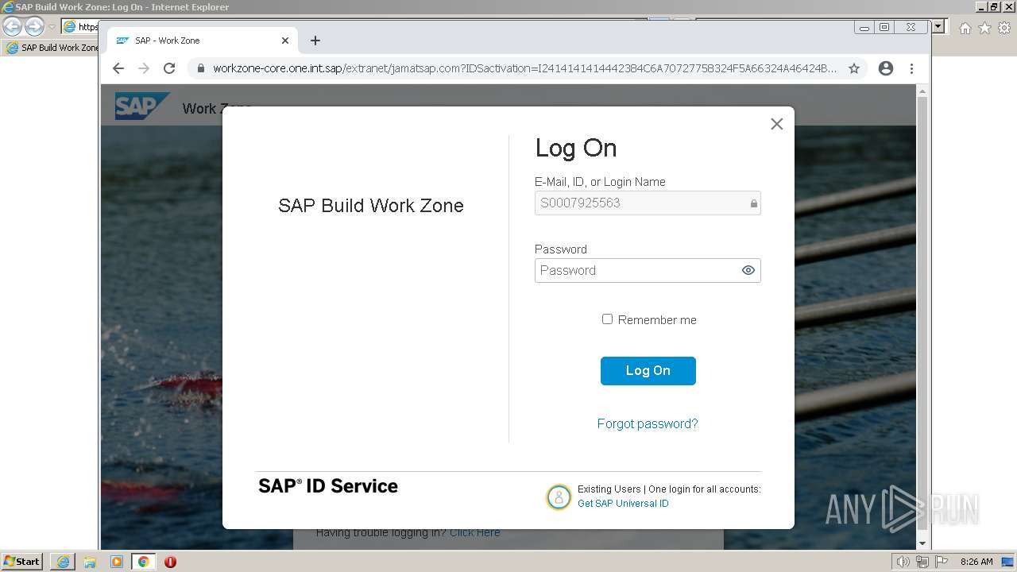
Task: Click the page vertical scrollbar
Action: pos(922,313)
